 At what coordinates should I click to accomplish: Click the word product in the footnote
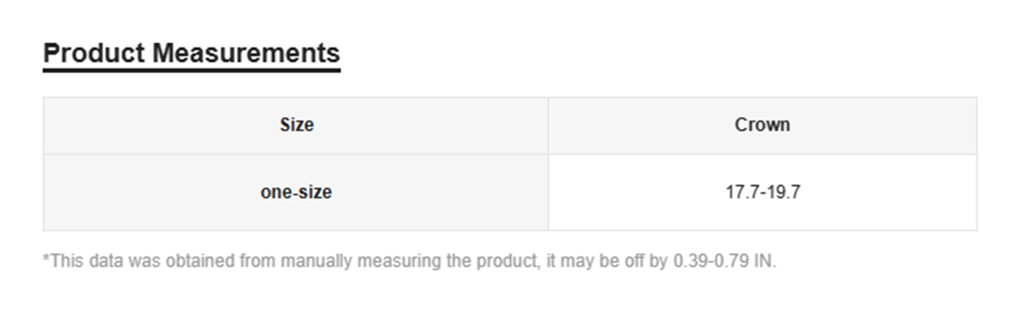[508, 261]
